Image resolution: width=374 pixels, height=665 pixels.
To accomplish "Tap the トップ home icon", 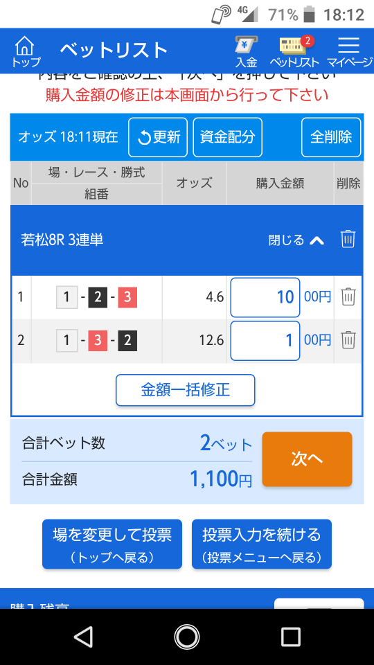I will pyautogui.click(x=26, y=51).
